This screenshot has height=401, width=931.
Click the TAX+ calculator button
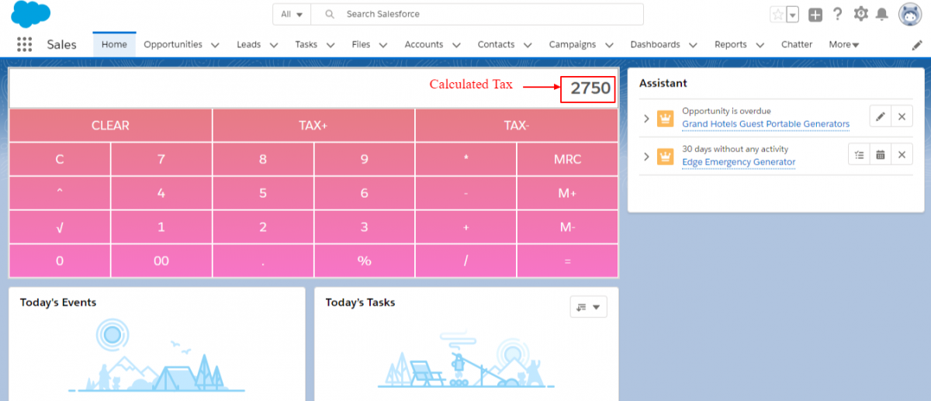pos(313,125)
